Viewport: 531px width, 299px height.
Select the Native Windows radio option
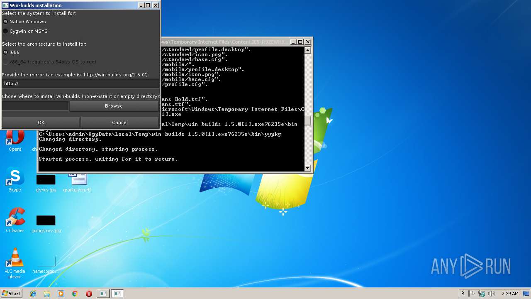pyautogui.click(x=5, y=22)
